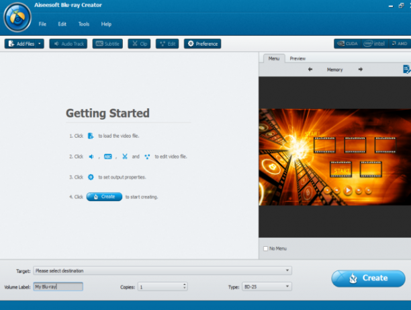411x310 pixels.
Task: Increase the Copies count stepper
Action: pos(185,284)
